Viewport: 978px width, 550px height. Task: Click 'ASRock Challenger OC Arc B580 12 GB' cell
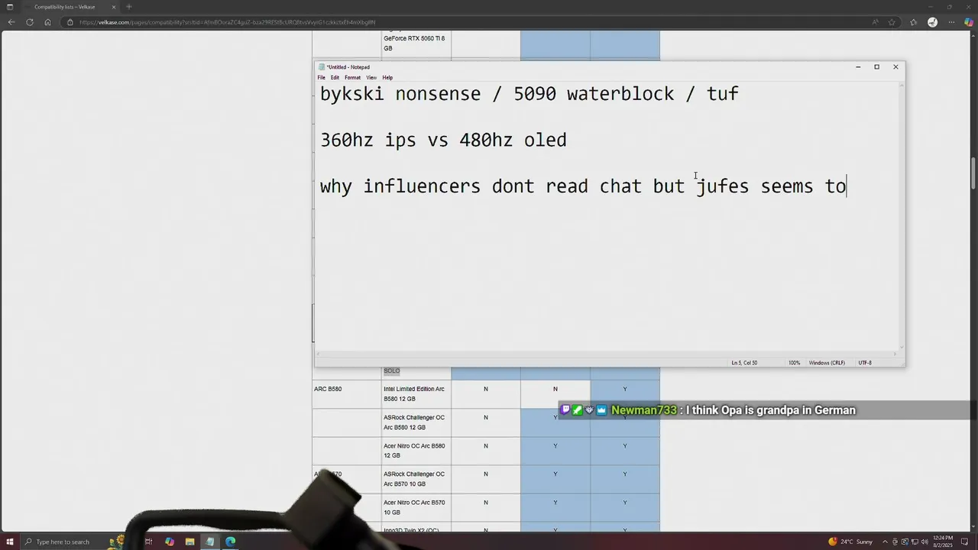416,422
